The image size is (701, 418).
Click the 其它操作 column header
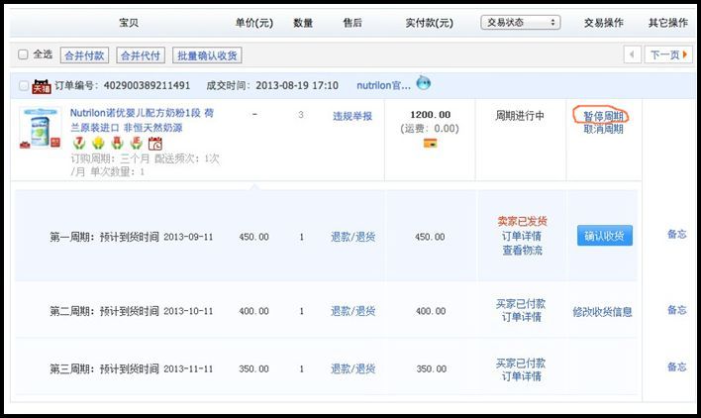(668, 23)
